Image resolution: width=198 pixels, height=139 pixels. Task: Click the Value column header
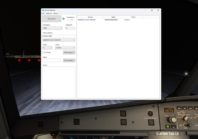pyautogui.click(x=113, y=17)
